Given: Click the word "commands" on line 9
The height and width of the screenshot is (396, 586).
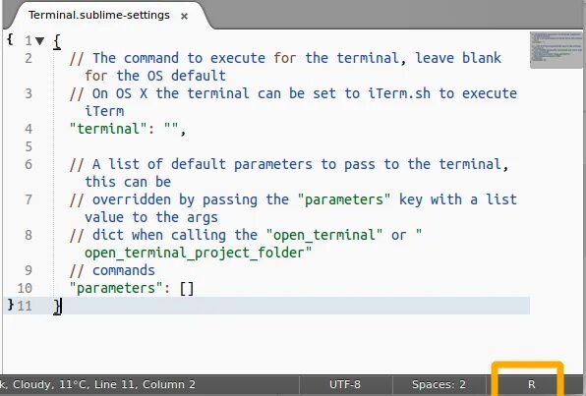Looking at the screenshot, I should [124, 270].
